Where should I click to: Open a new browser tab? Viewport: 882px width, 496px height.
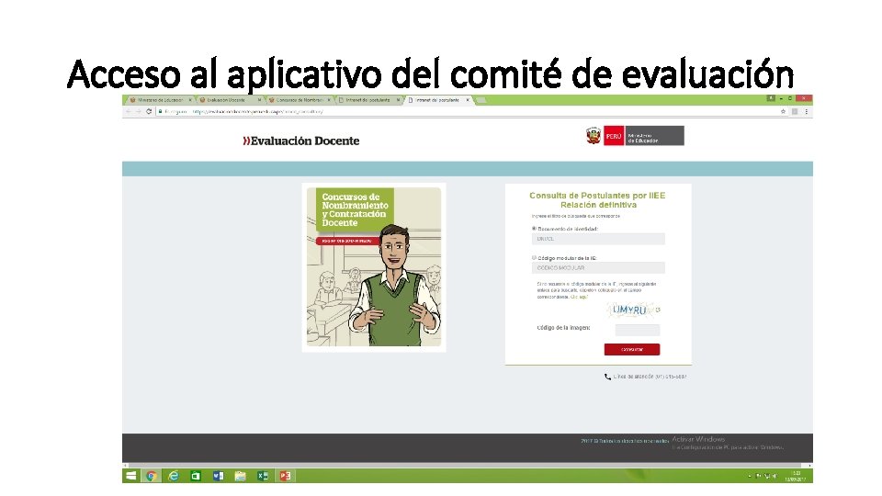[481, 100]
